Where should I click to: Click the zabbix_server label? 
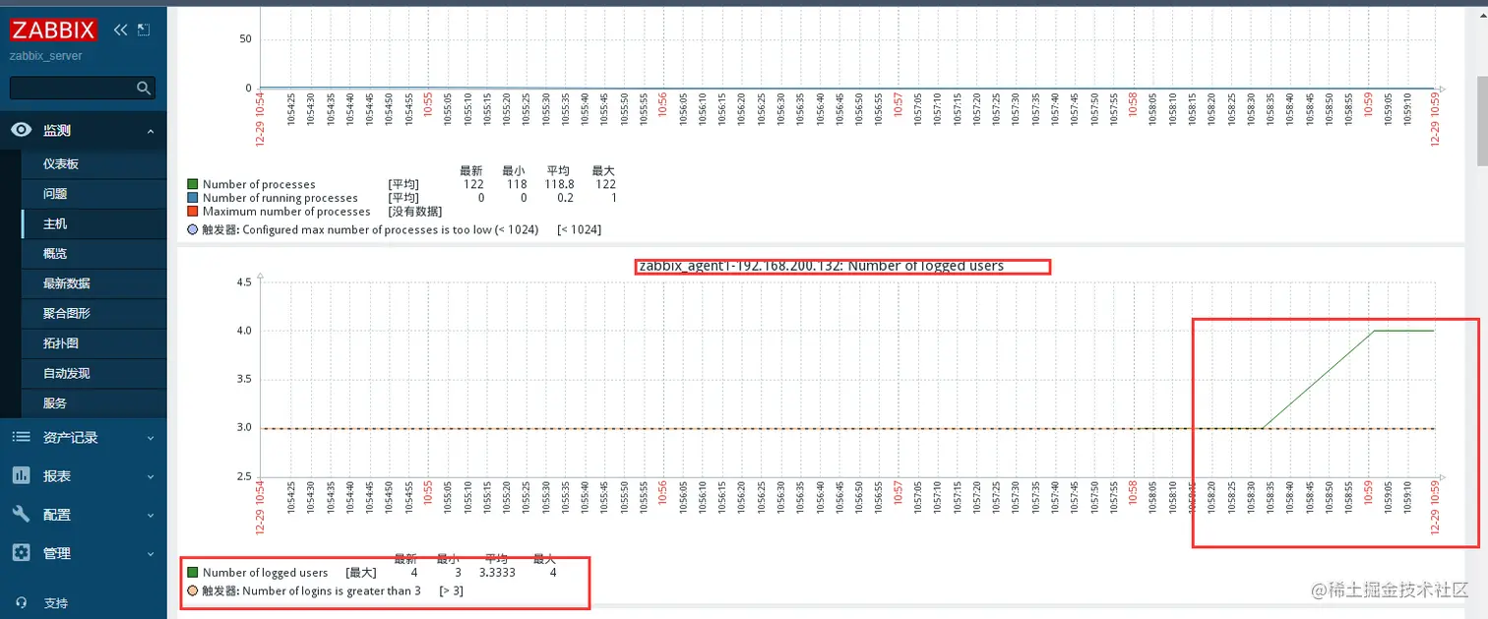coord(46,56)
